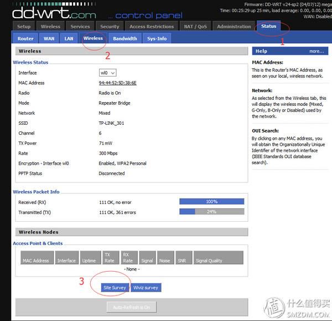The width and height of the screenshot is (332, 321).
Task: Select the Network value Mixed
Action: pos(105,113)
